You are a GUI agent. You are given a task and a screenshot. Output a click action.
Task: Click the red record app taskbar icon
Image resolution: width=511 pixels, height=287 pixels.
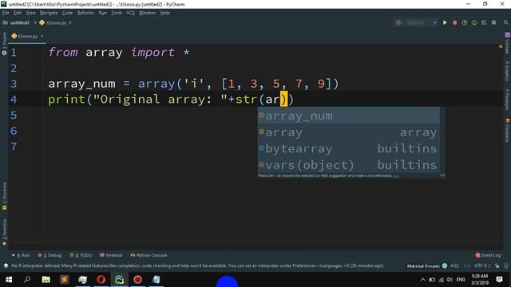pyautogui.click(x=137, y=280)
